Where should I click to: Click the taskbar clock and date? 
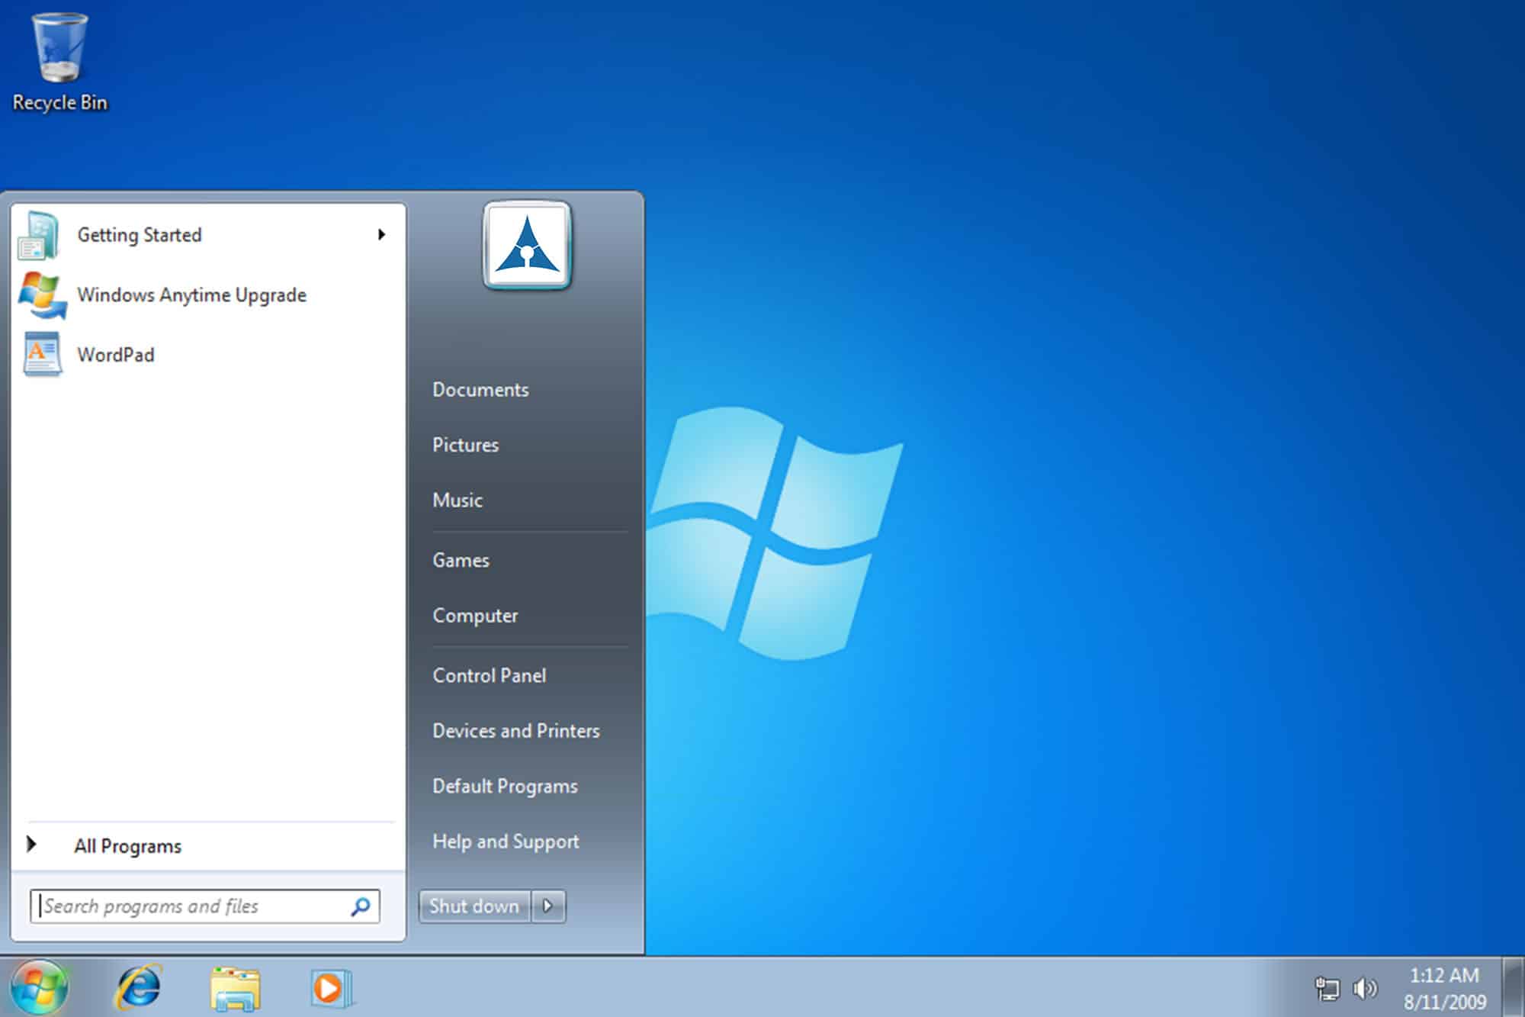click(1444, 989)
